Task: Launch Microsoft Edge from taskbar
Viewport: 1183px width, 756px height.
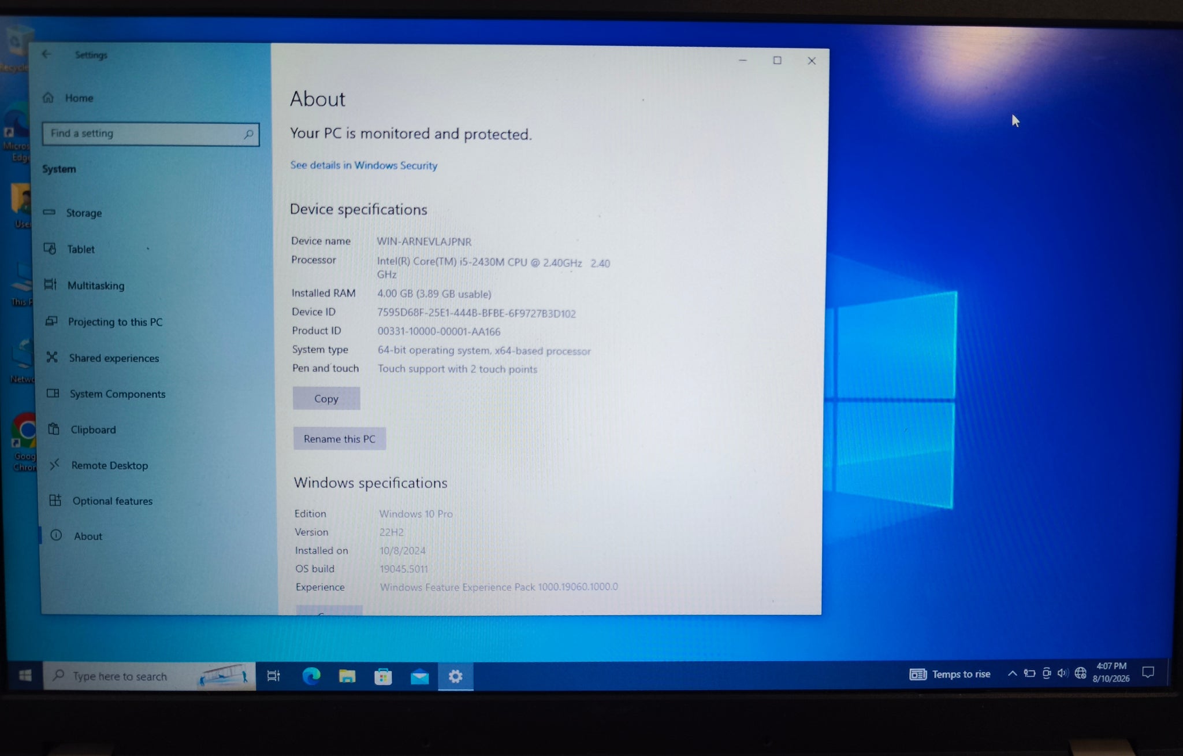Action: [x=311, y=676]
